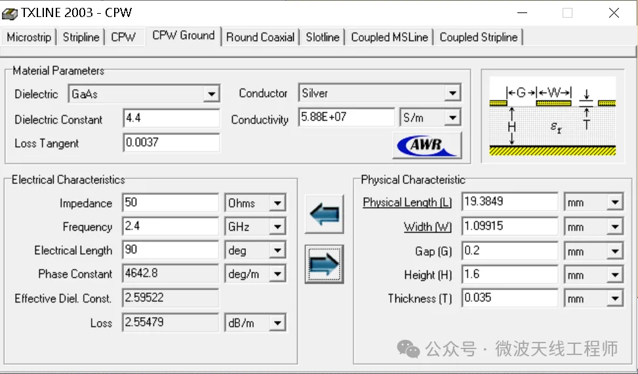Open the Thickness mm unit dropdown
This screenshot has width=638, height=374.
[x=615, y=299]
